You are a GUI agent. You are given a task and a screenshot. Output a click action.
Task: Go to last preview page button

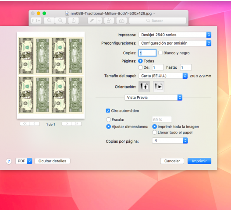click(x=76, y=124)
